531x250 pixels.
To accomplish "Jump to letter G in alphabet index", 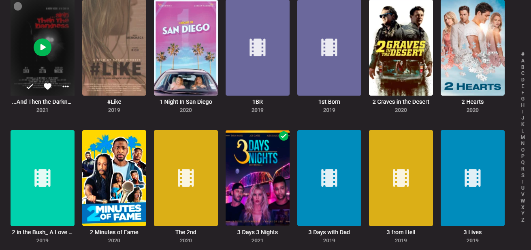I will [523, 99].
